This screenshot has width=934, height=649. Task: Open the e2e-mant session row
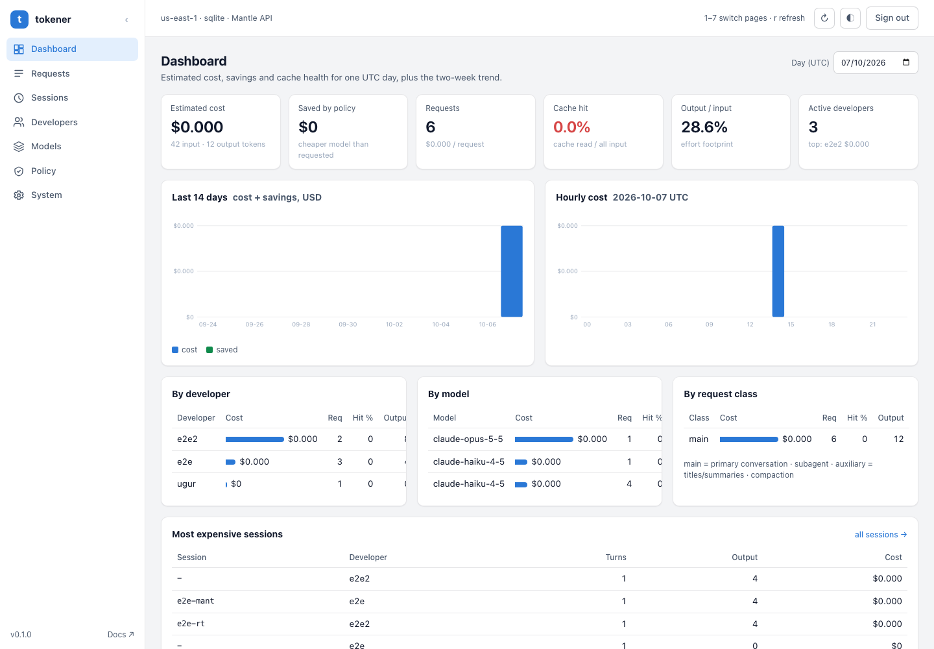pos(540,602)
